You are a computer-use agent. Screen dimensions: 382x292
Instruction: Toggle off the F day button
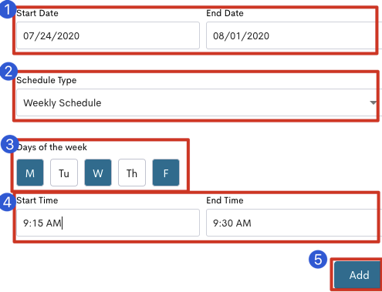(x=166, y=173)
